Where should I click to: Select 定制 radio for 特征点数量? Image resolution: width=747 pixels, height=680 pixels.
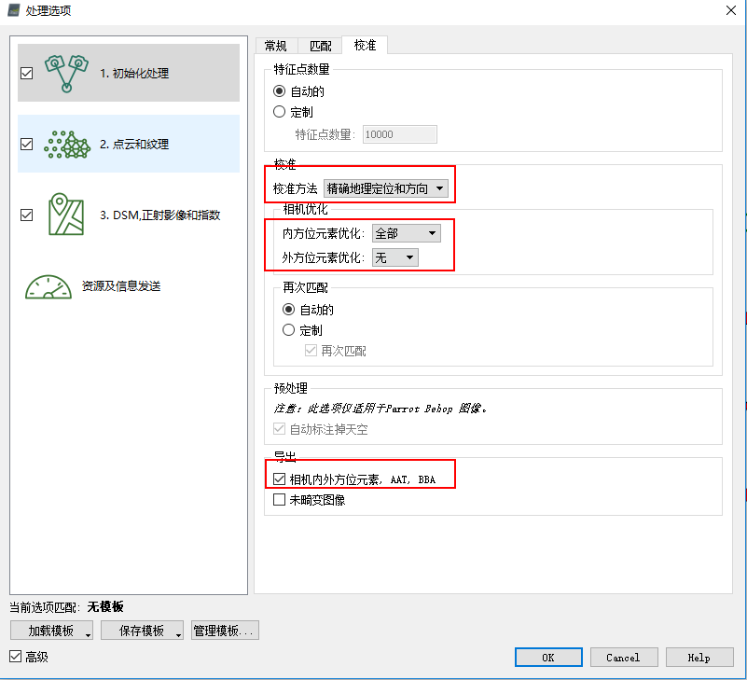(279, 112)
